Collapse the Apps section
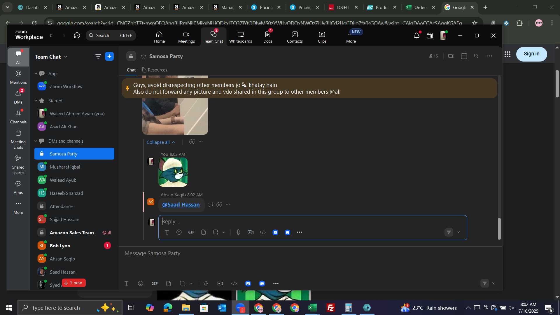Screen dimensions: 560x315 coord(36,73)
